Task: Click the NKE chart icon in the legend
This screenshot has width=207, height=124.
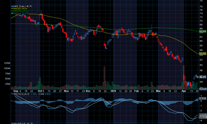Action: point(12,6)
